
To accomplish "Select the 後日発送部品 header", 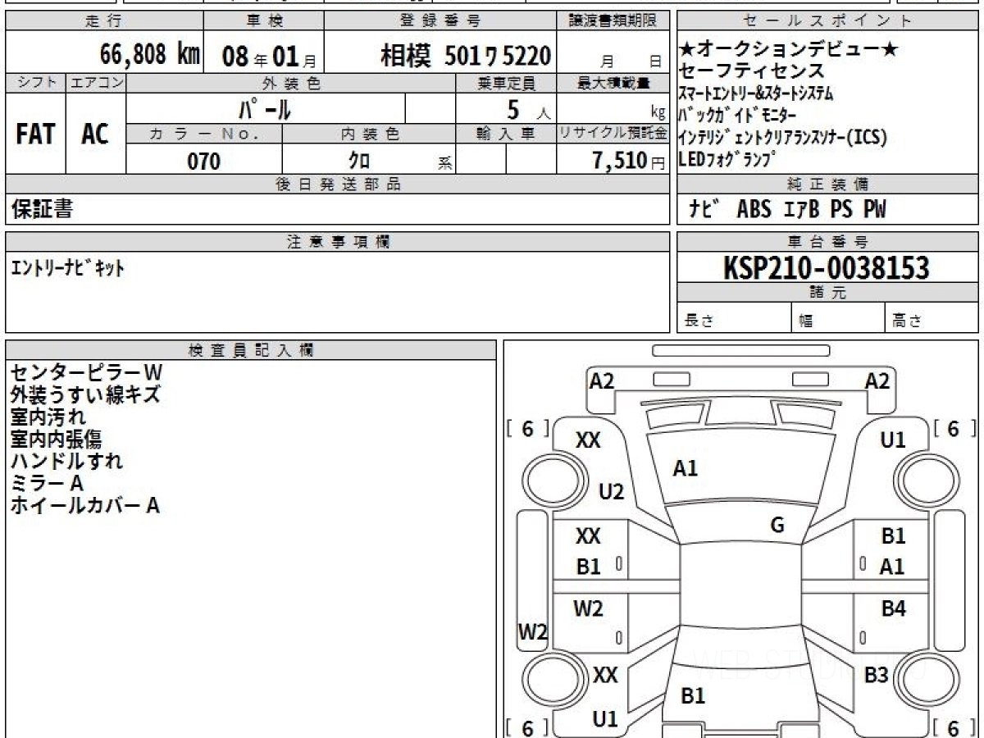I will click(x=338, y=185).
